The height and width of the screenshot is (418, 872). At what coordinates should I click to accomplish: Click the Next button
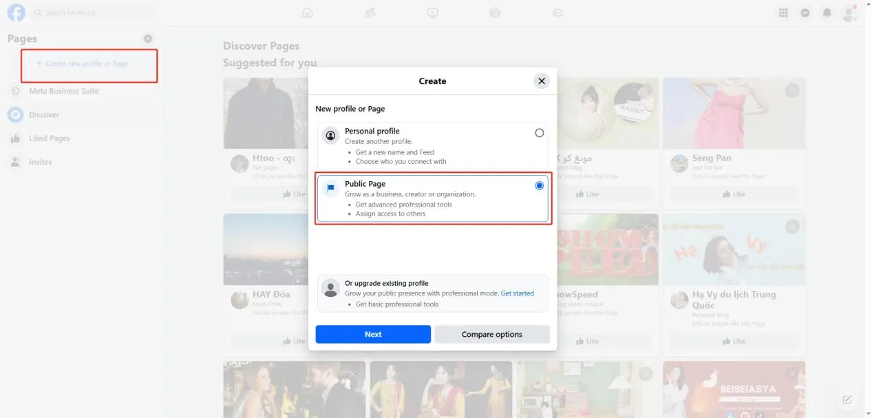tap(373, 334)
